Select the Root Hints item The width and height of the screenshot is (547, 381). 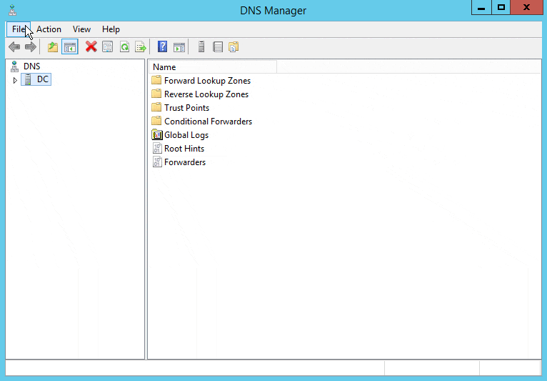184,149
